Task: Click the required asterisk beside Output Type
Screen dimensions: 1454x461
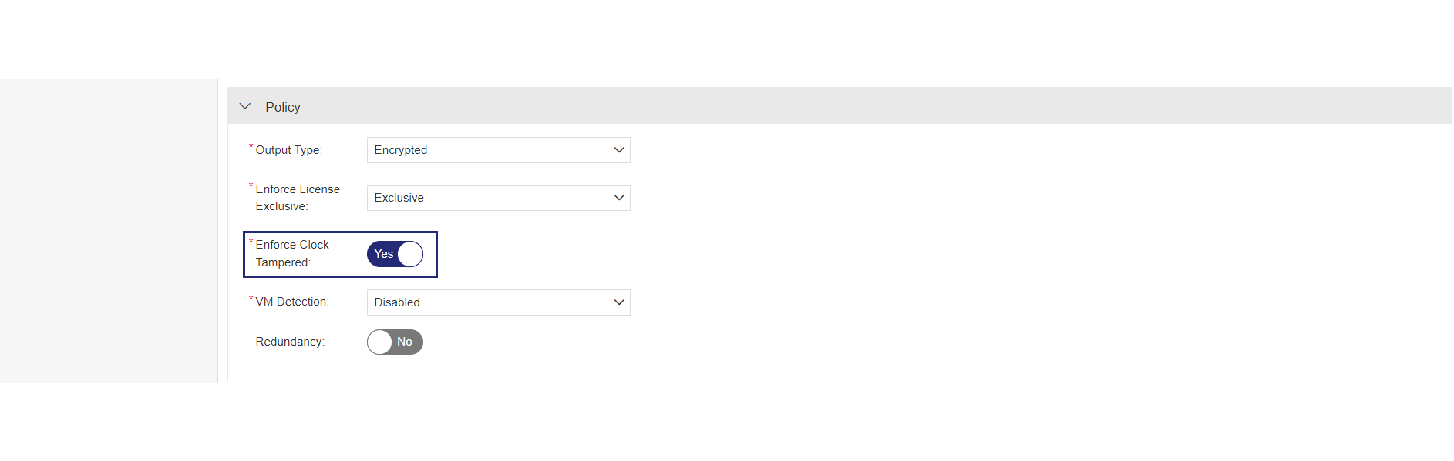Action: 251,145
